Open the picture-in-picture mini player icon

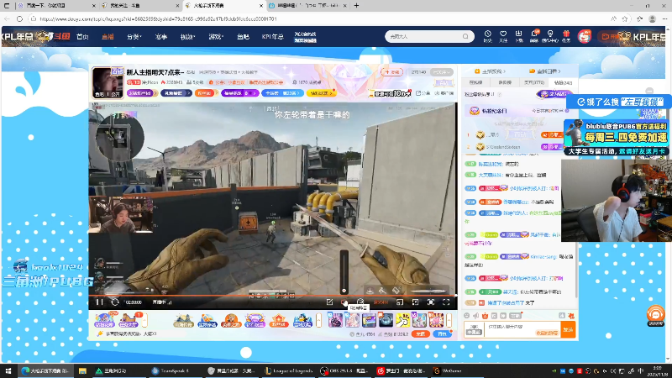pos(400,302)
